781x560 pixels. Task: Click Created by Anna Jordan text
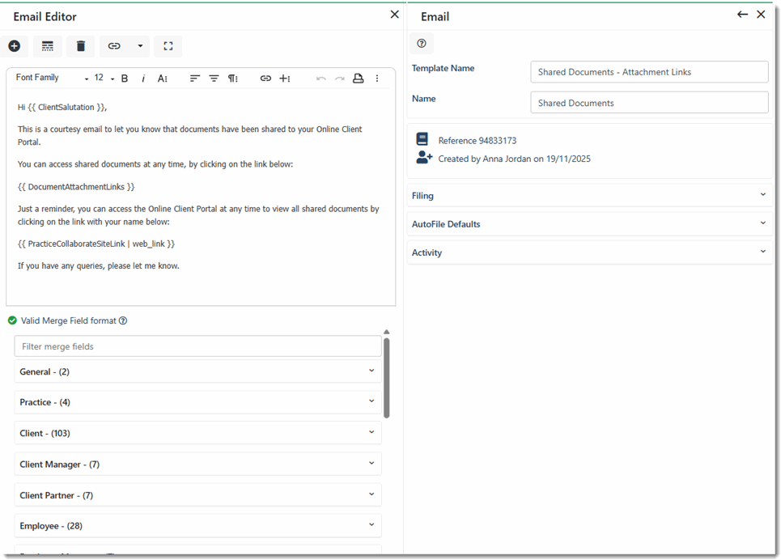coord(515,159)
